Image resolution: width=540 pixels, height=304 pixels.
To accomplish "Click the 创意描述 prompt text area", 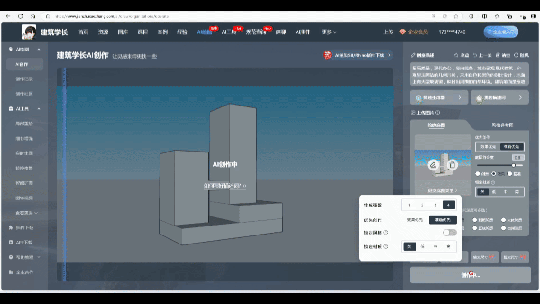I will coord(469,75).
